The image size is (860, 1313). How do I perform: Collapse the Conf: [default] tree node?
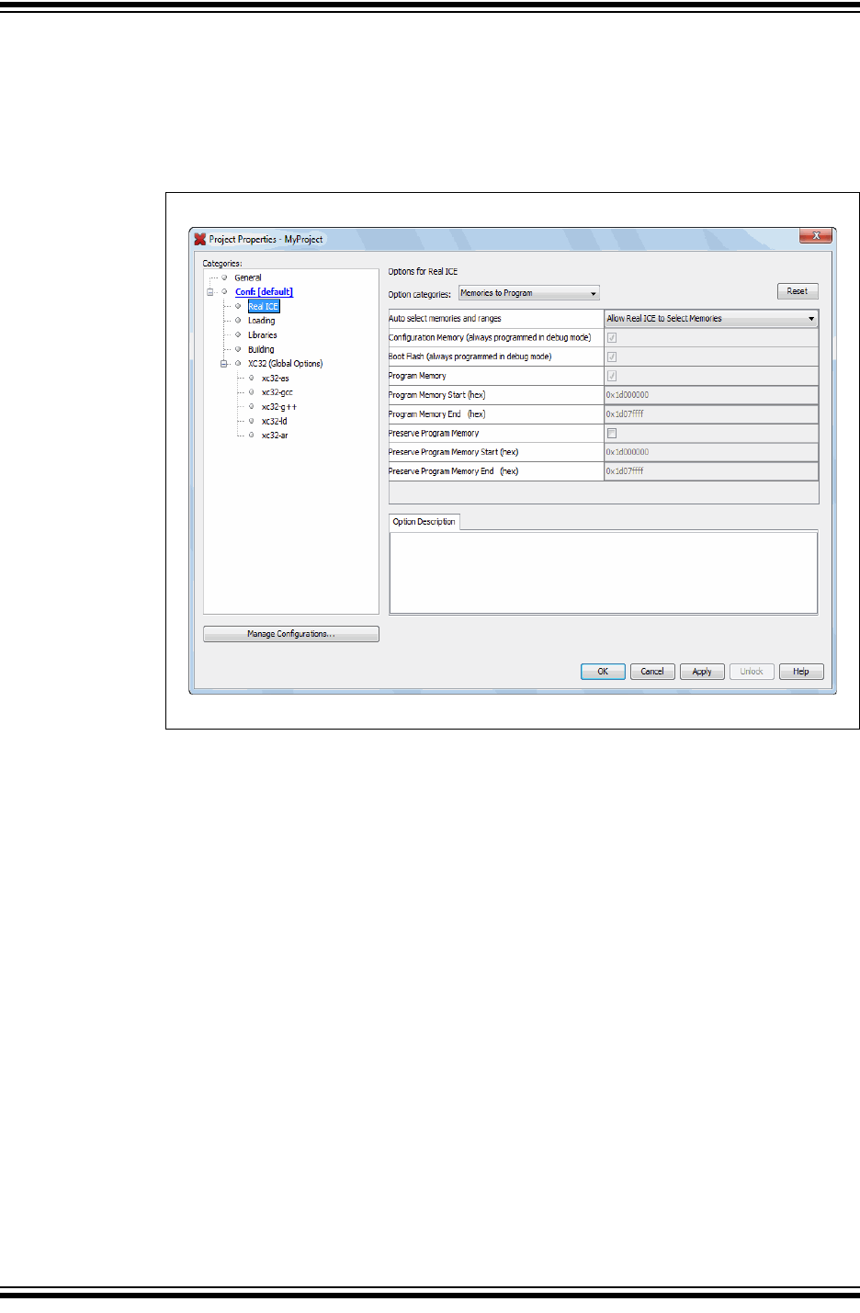(x=209, y=292)
